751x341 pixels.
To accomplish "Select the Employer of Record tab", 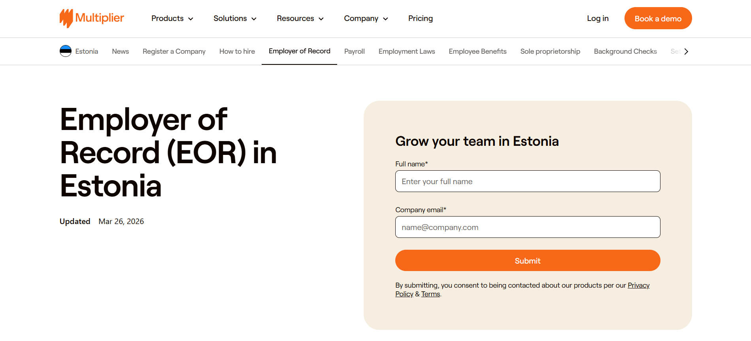I will [x=300, y=51].
